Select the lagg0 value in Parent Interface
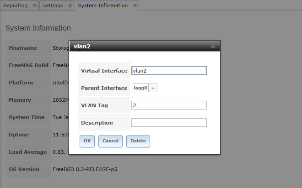Screen dimensions: 302x188 point(140,88)
